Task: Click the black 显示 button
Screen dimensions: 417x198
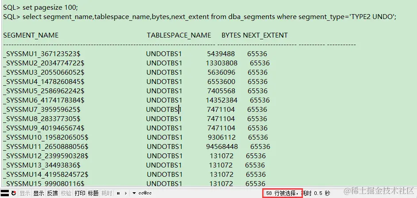Action: 38,193
